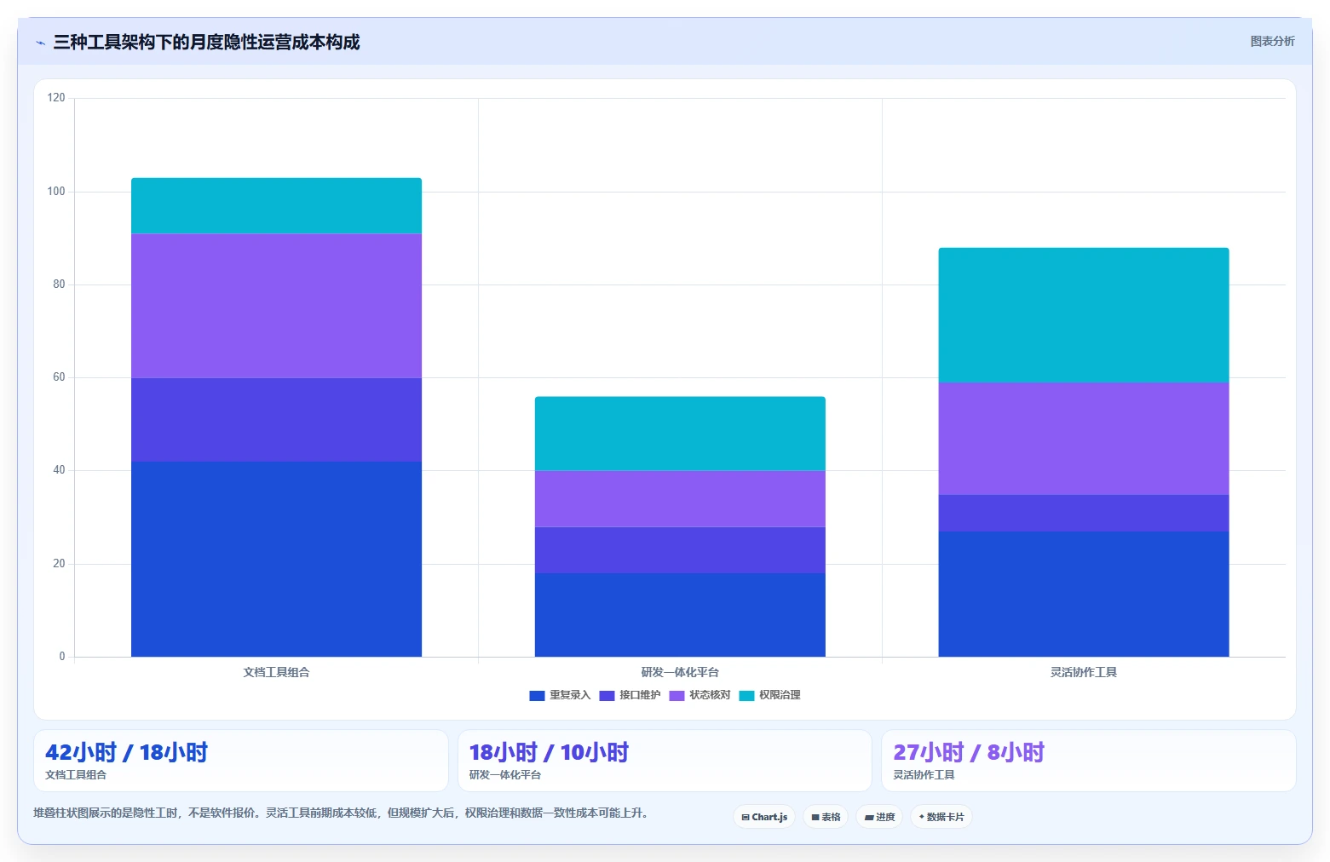
Task: Click the 研发一体化平台 caption in second data card
Action: 505,775
